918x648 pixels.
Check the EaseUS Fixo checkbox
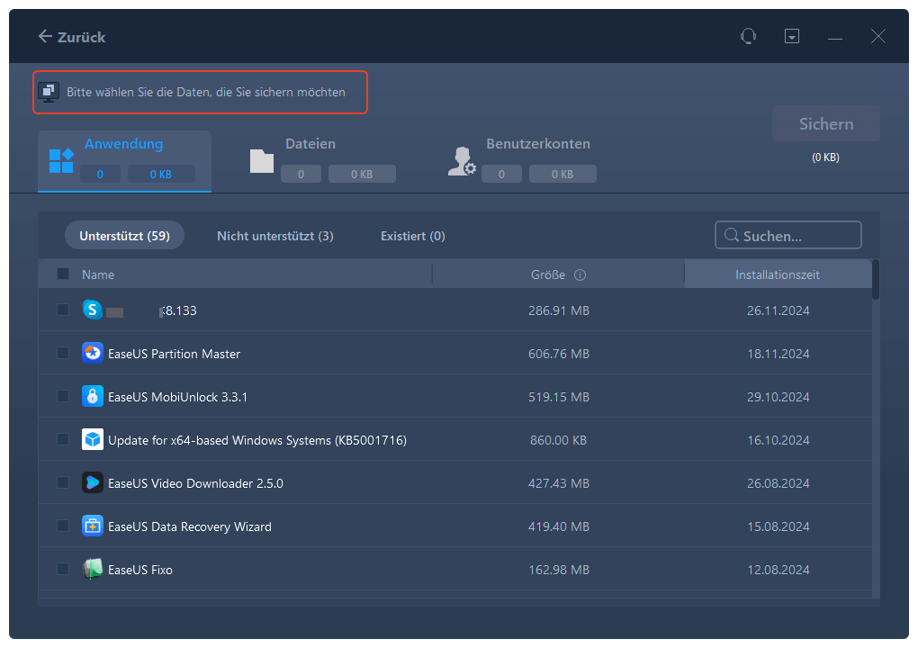click(63, 569)
